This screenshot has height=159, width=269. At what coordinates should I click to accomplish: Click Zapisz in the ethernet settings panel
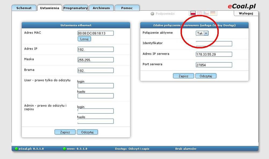[x=65, y=132]
